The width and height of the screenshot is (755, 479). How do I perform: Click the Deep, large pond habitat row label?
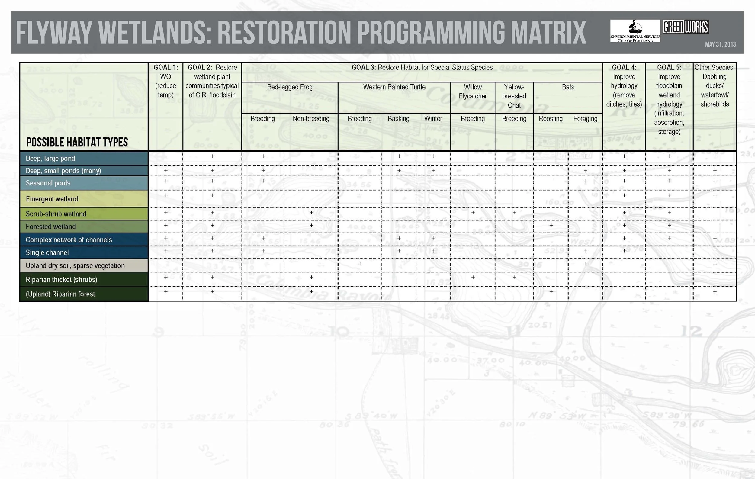pos(50,158)
